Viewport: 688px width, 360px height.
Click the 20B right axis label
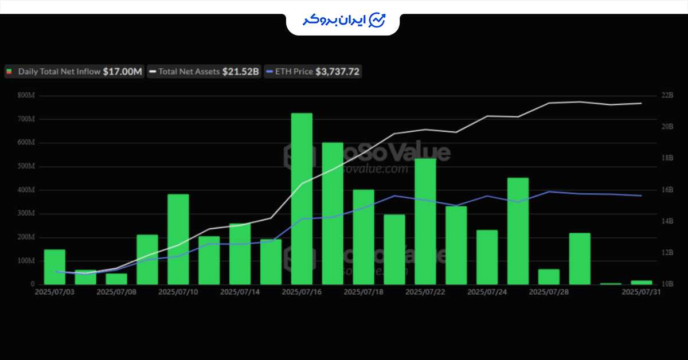click(667, 127)
